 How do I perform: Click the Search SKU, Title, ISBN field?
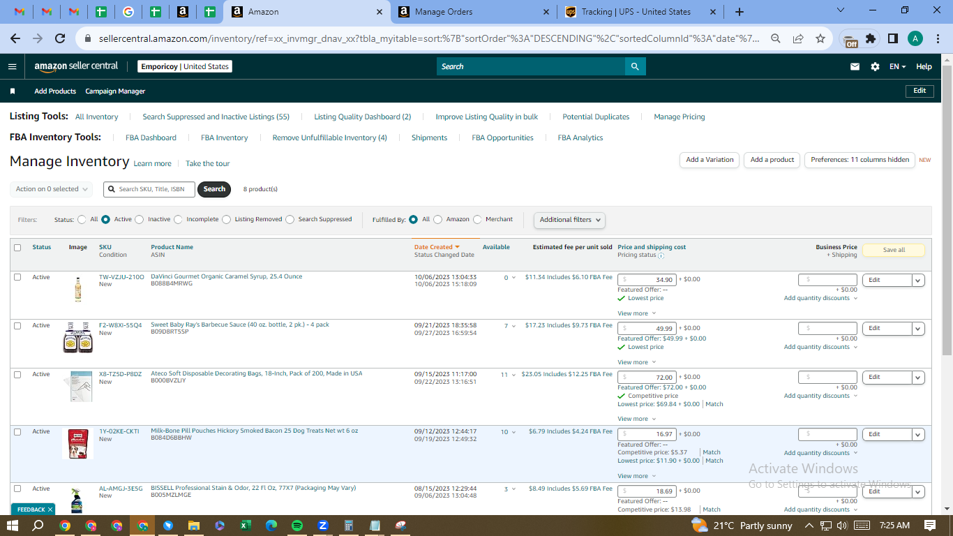[149, 189]
